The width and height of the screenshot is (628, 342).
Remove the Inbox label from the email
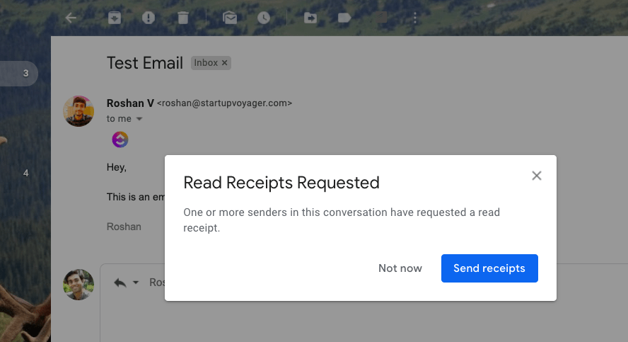coord(225,63)
